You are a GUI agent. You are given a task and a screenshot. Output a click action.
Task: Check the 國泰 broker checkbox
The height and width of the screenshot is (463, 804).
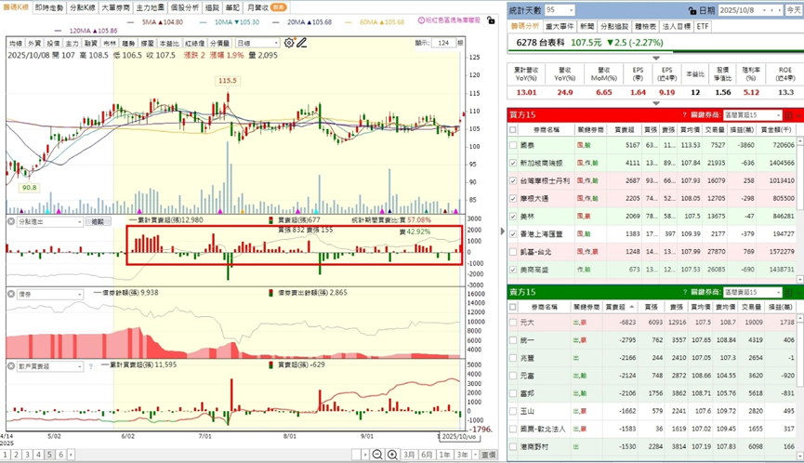tap(513, 145)
